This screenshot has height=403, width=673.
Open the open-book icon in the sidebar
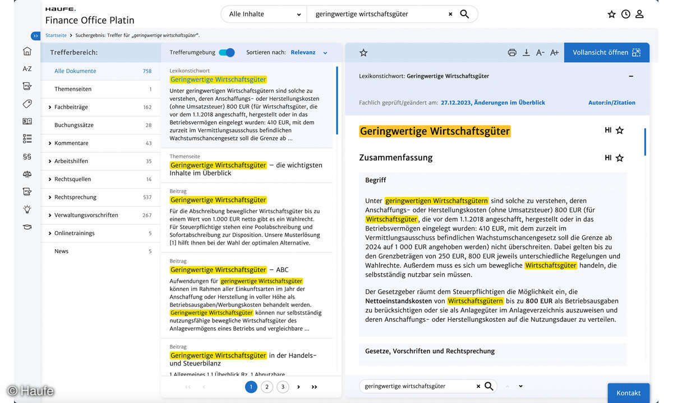point(27,121)
